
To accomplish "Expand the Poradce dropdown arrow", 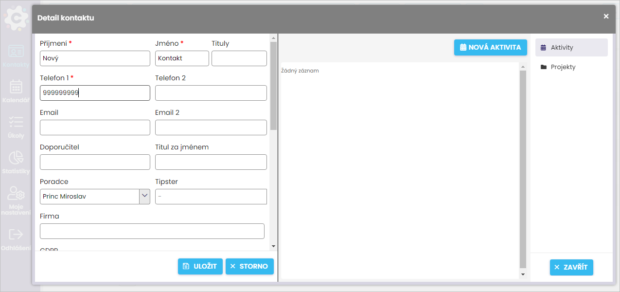I will (x=144, y=196).
